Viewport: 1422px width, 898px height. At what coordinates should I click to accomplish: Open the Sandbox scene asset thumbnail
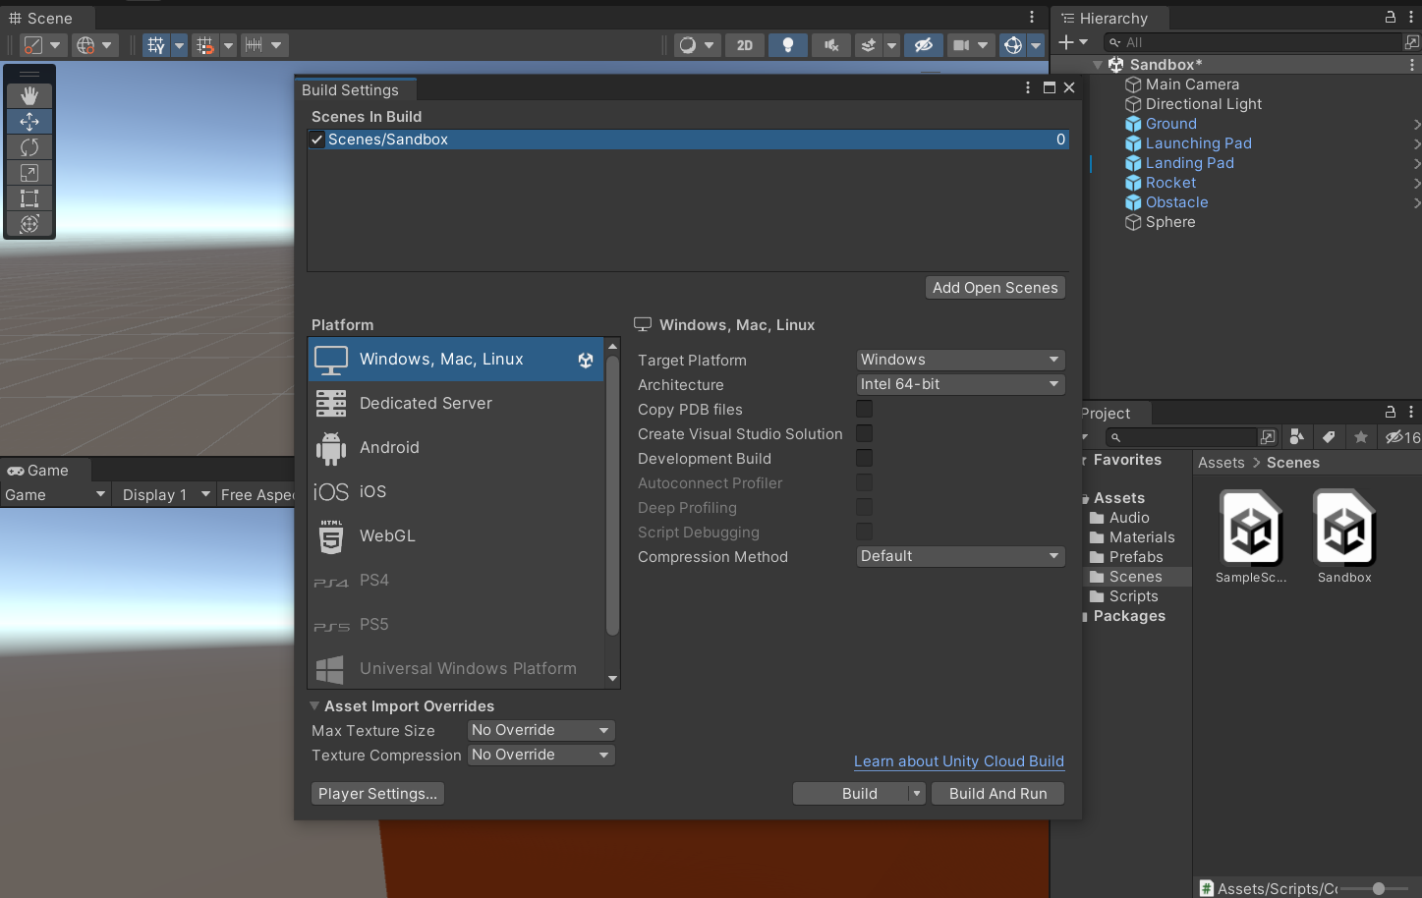pyautogui.click(x=1343, y=529)
